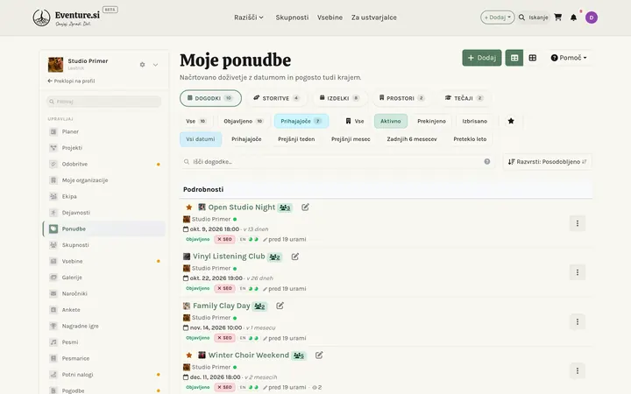631x394 pixels.
Task: Toggle the star favorites filter
Action: pos(511,121)
